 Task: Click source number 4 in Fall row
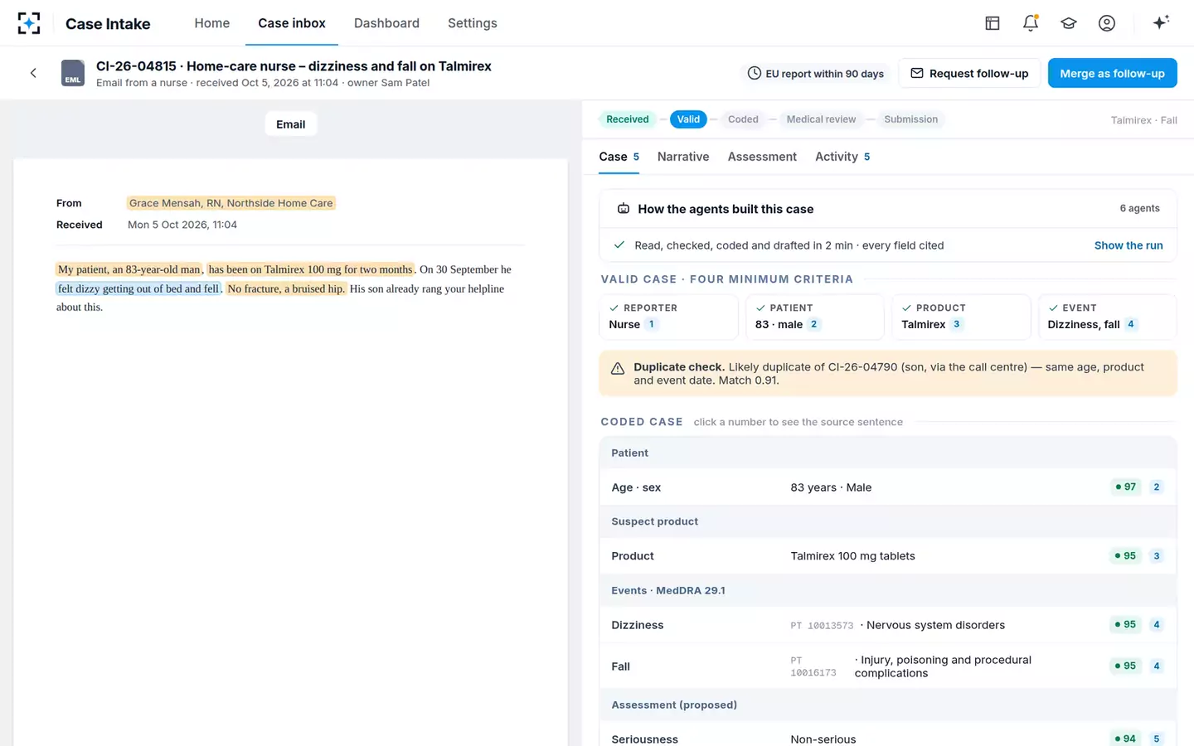point(1157,666)
